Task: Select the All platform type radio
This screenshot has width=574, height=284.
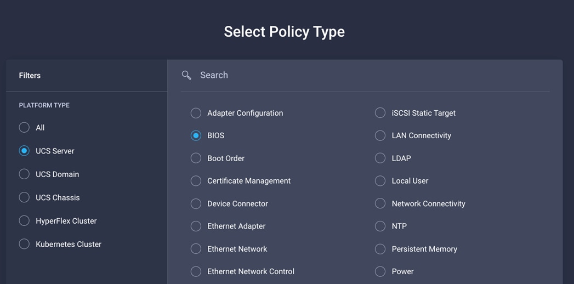Action: click(x=24, y=127)
